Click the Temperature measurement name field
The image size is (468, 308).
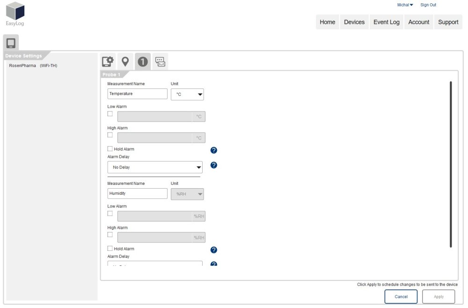click(x=137, y=94)
